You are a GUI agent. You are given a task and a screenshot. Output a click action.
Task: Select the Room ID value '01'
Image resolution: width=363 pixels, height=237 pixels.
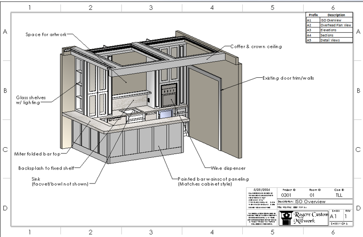[x=312, y=195]
